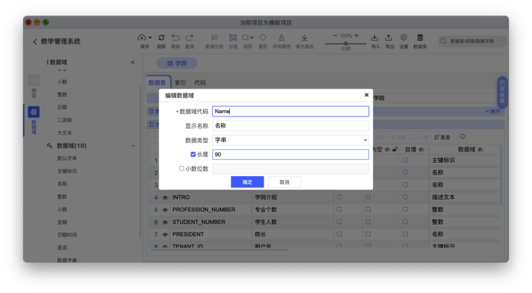
Task: Toggle 自增 checkbox in 主键标识 row
Action: click(405, 160)
